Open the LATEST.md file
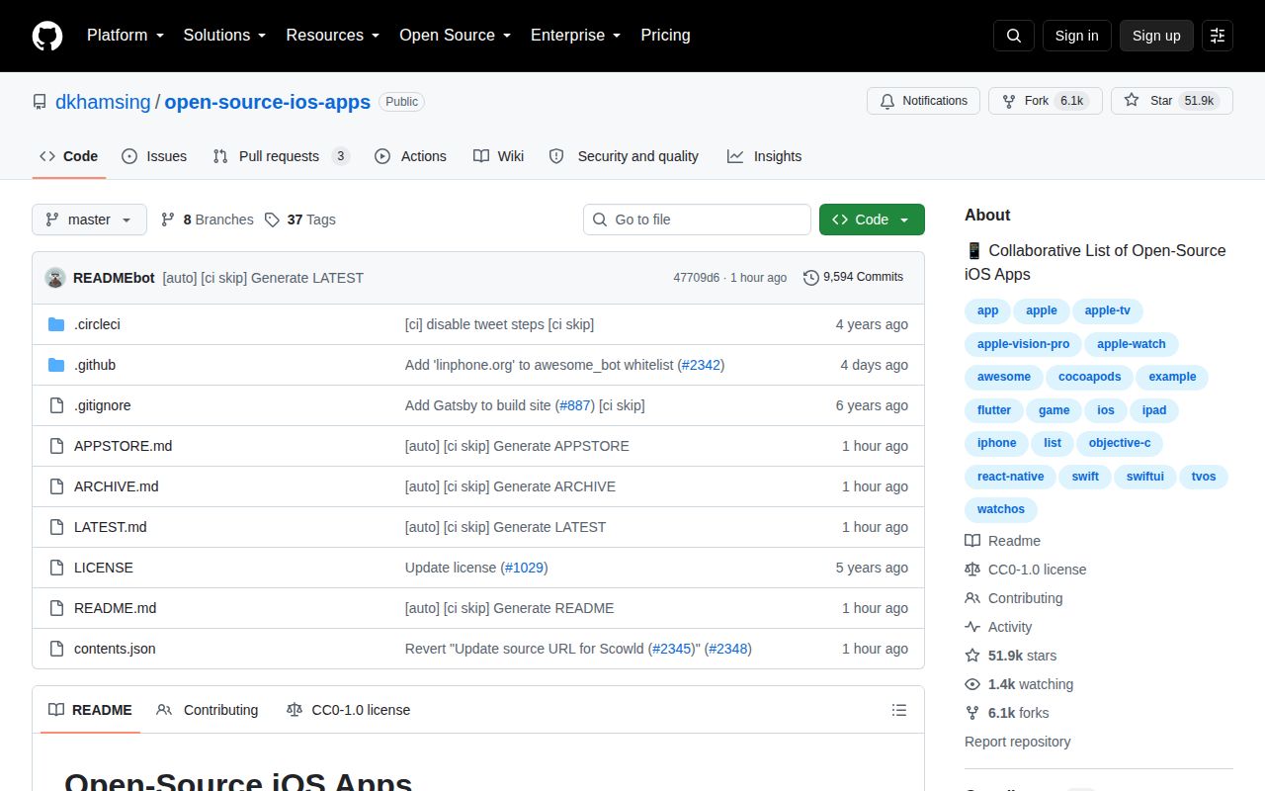 (110, 527)
